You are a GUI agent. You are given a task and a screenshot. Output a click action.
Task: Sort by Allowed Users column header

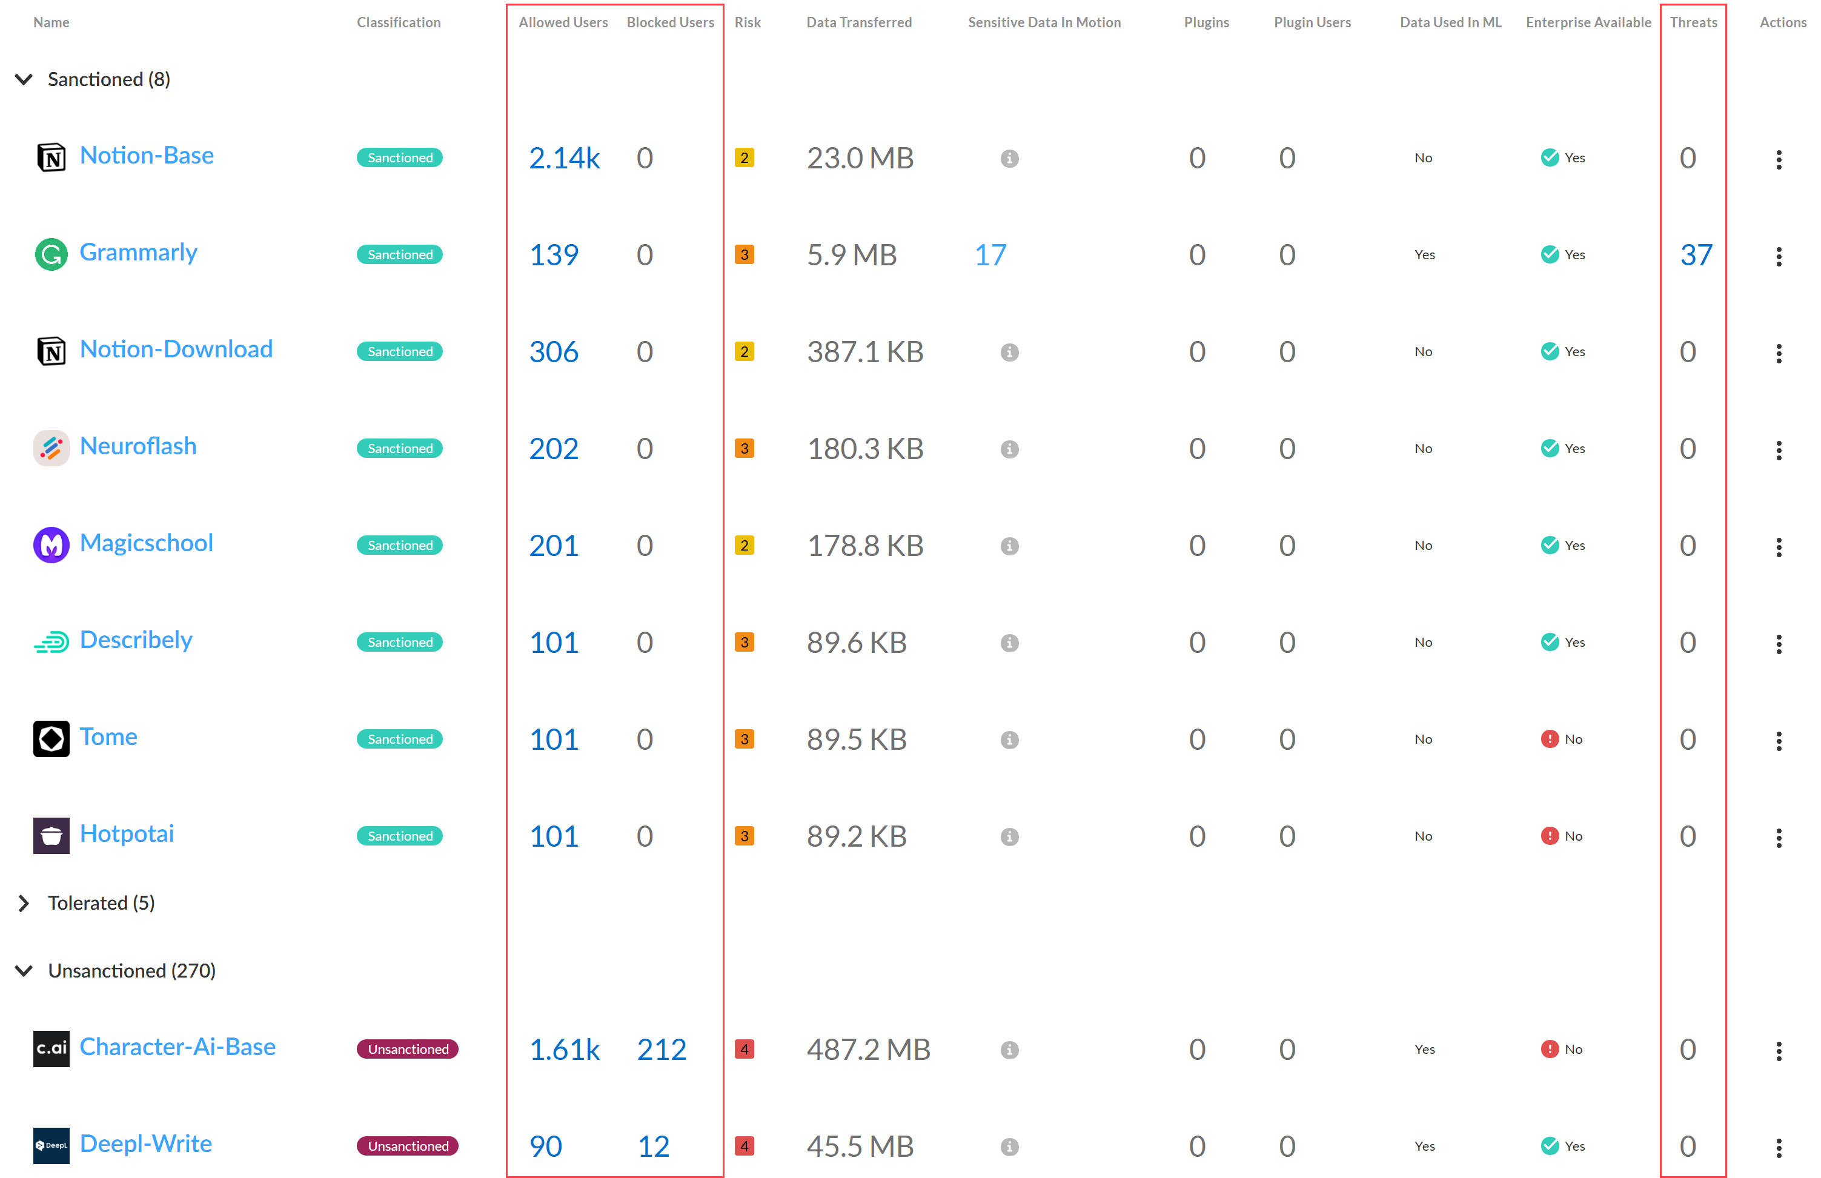click(563, 22)
